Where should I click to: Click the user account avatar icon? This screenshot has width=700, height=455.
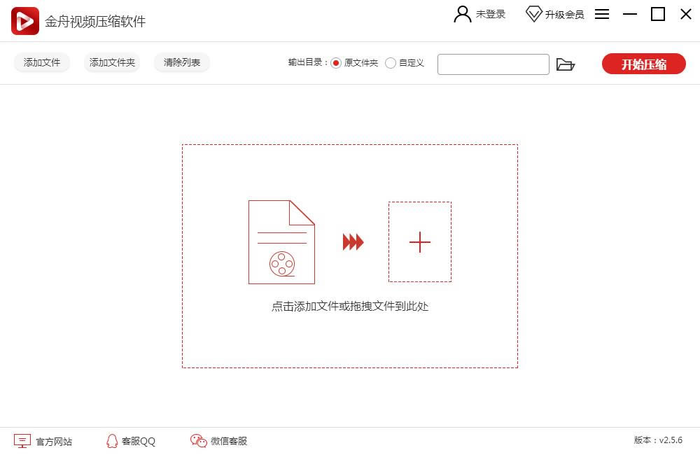pyautogui.click(x=463, y=14)
